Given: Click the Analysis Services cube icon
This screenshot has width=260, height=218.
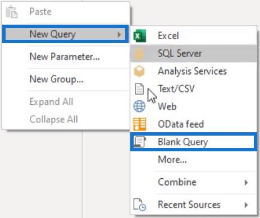Looking at the screenshot, I should [139, 71].
